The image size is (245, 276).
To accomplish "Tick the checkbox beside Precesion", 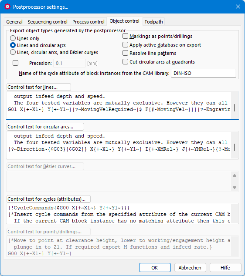I will point(16,63).
